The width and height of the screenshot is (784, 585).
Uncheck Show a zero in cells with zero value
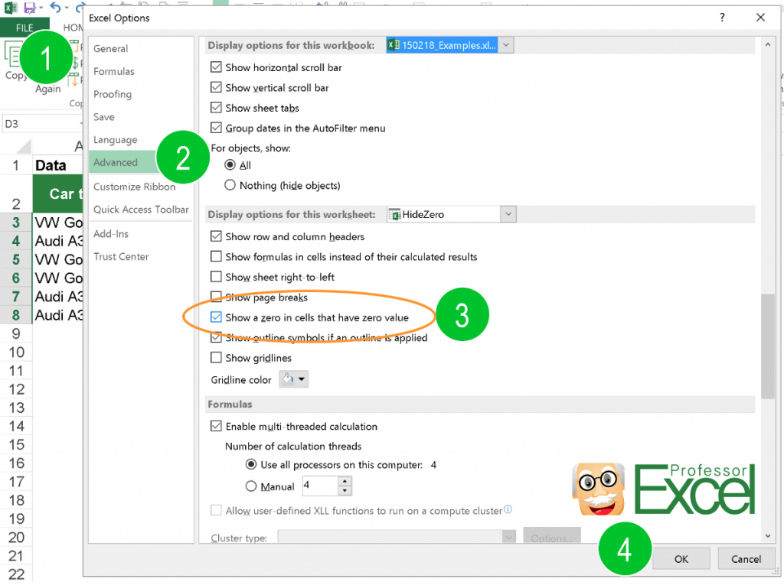coord(217,317)
